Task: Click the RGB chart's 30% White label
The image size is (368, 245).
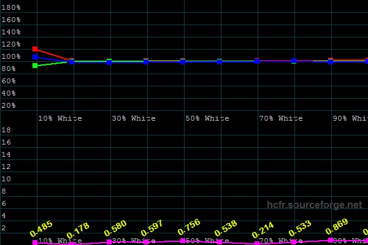Action: pos(134,118)
